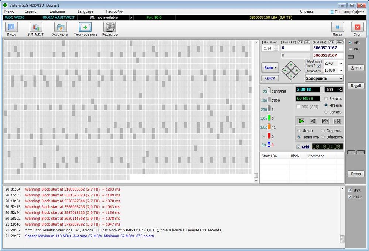Open the Справка help menu
Viewport: 369px width, 251px height.
point(307,11)
